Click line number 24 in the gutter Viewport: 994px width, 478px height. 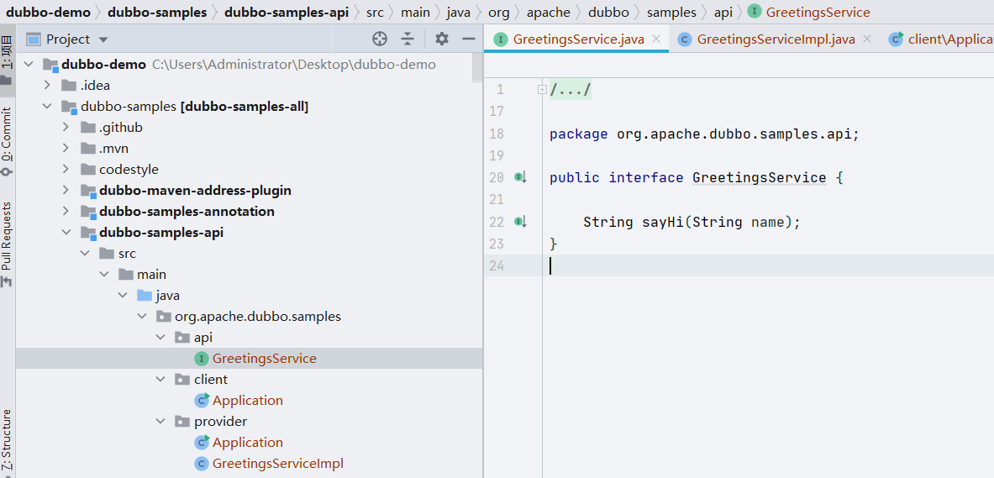(x=497, y=265)
